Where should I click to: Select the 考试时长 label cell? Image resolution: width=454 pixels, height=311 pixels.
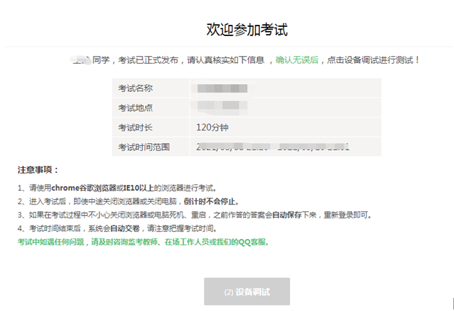[135, 127]
